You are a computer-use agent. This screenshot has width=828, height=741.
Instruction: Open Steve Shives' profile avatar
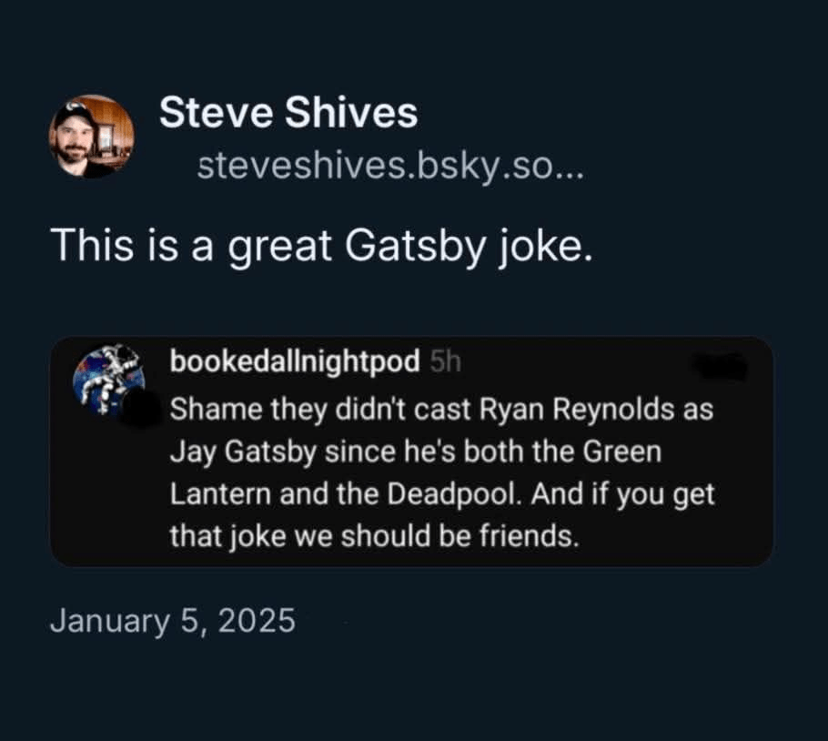(x=91, y=137)
